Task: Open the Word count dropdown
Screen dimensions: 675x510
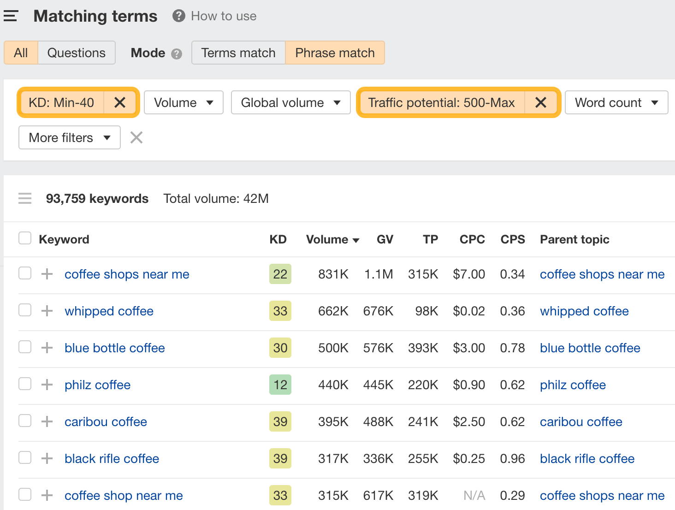Action: [x=616, y=102]
